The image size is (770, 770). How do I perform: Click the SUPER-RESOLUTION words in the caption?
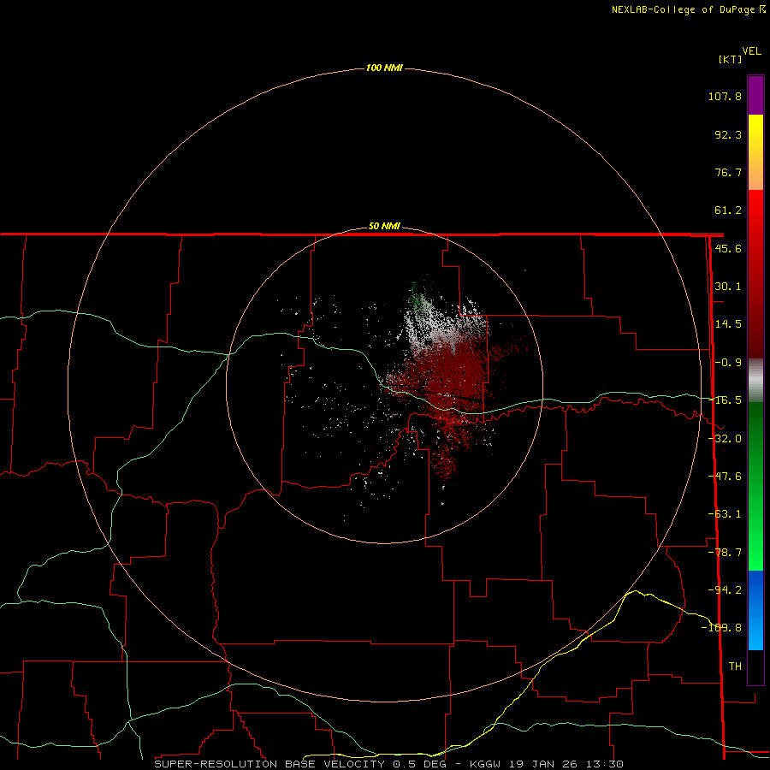coord(216,764)
